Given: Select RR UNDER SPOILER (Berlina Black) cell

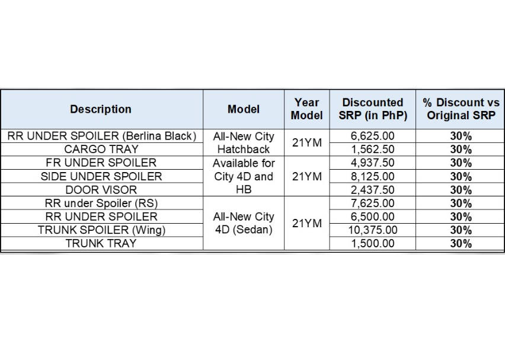Looking at the screenshot, I should tap(102, 136).
